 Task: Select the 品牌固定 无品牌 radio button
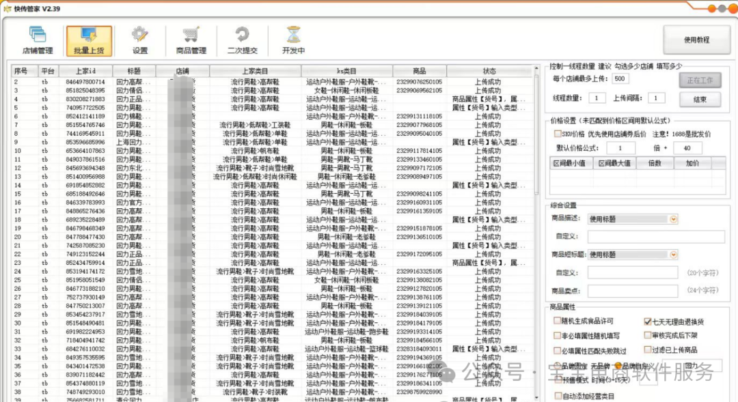coord(558,365)
